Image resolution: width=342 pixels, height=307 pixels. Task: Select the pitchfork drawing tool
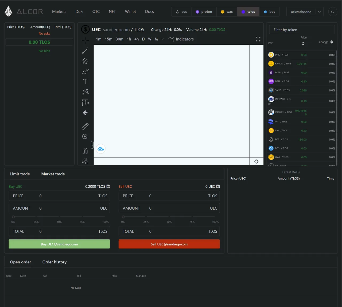85,61
